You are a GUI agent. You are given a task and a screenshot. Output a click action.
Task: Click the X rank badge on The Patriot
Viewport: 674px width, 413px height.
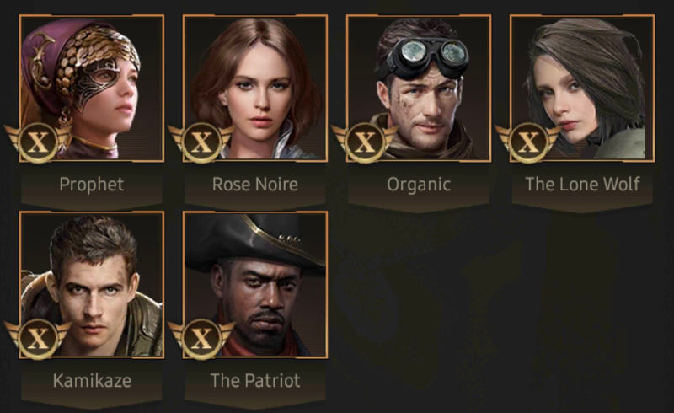click(201, 339)
